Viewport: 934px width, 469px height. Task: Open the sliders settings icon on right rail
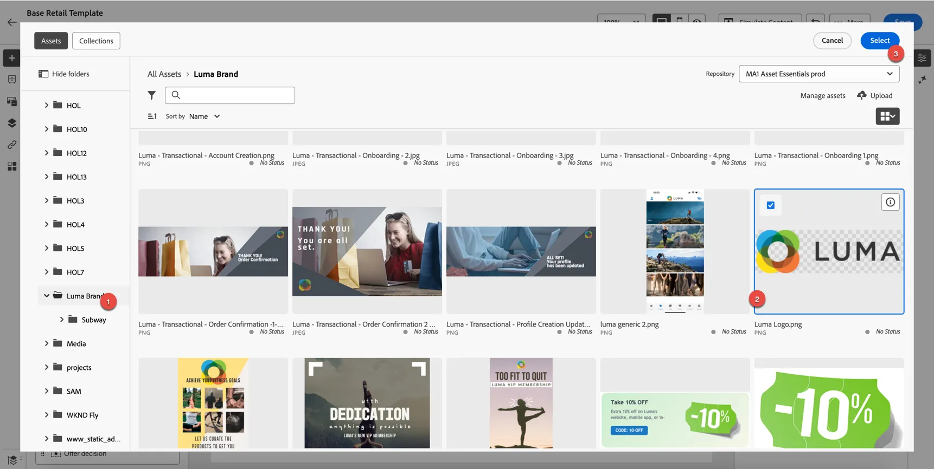[x=922, y=58]
